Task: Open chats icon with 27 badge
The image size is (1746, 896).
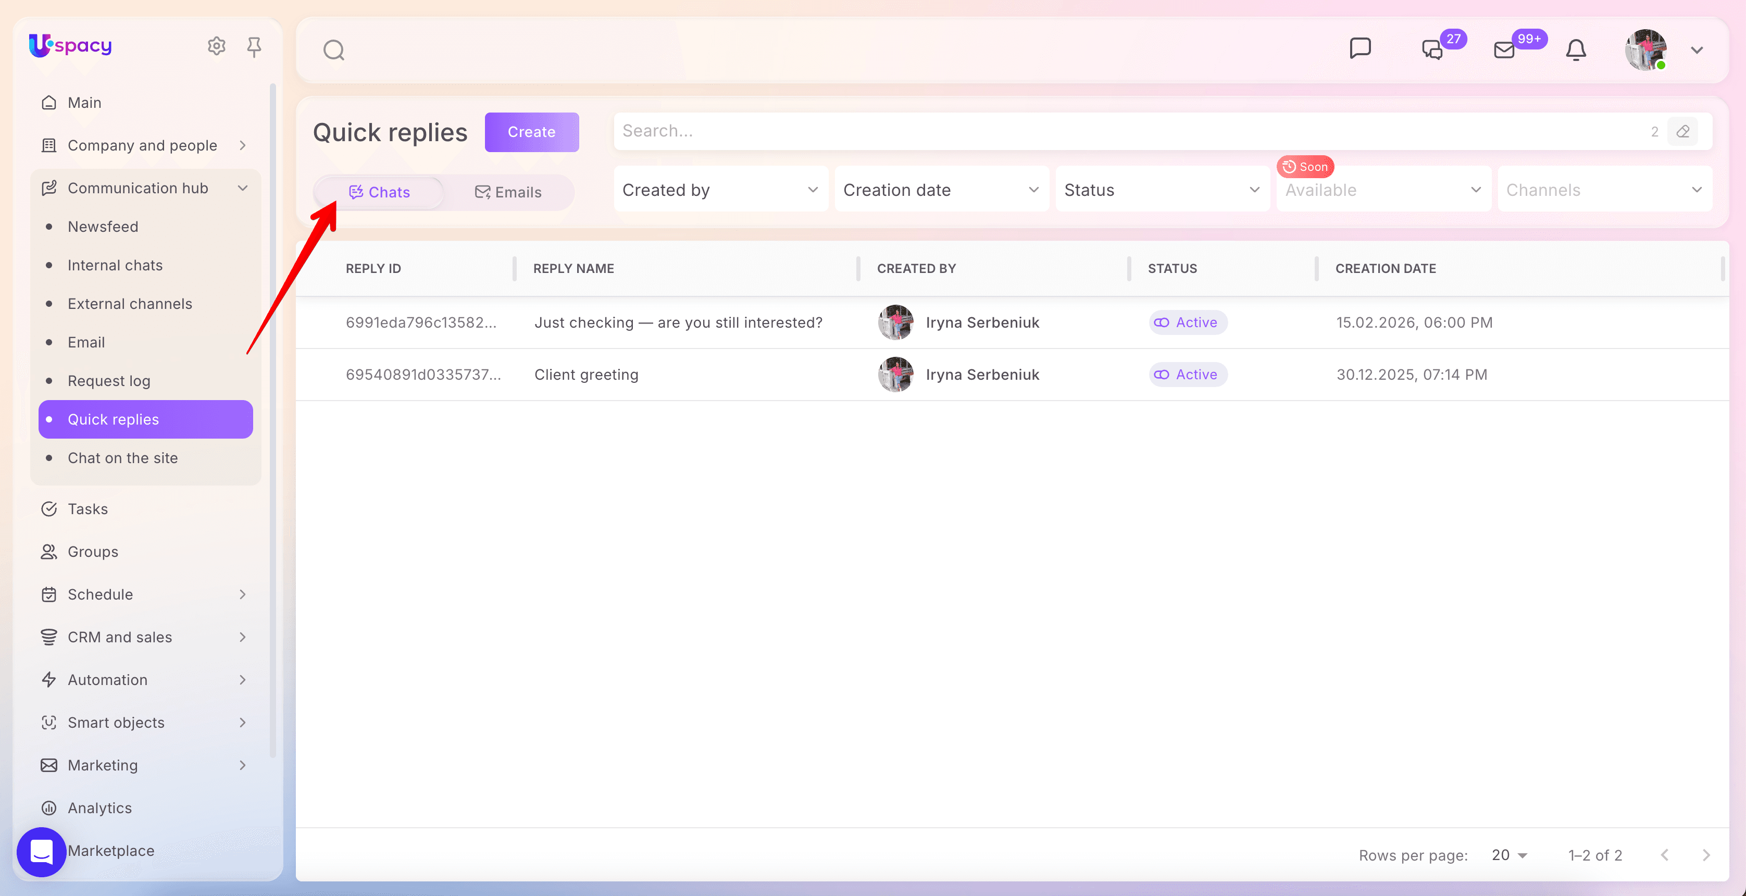Action: coord(1431,50)
